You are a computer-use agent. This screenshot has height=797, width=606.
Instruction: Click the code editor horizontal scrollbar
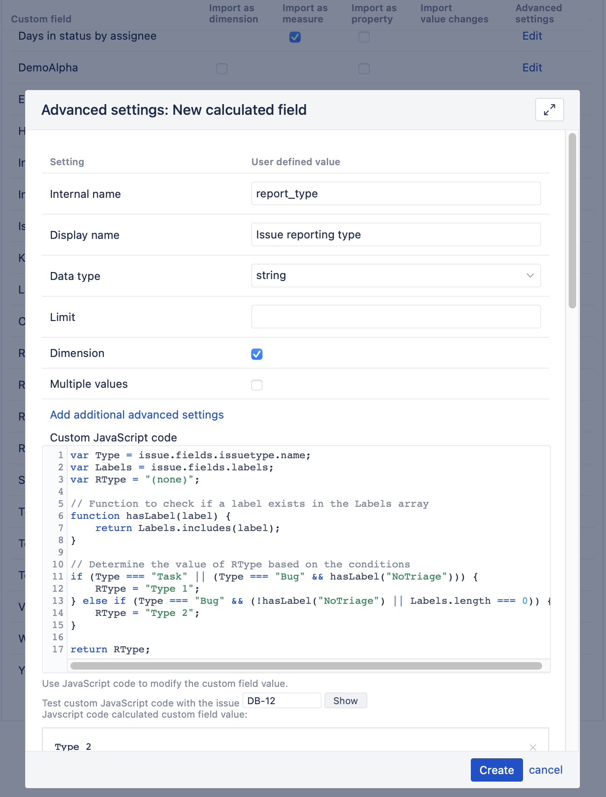pyautogui.click(x=306, y=666)
